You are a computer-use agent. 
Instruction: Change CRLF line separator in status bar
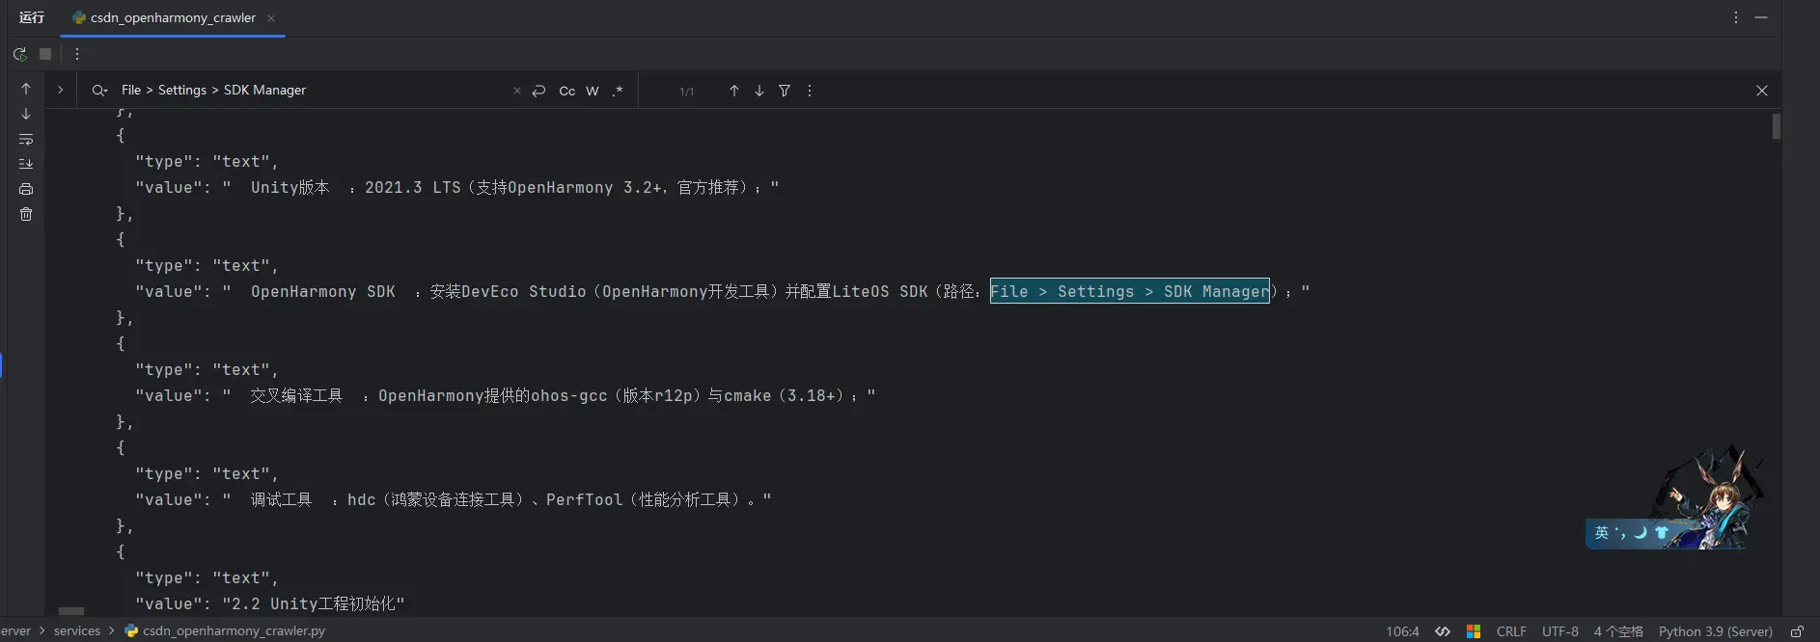point(1511,631)
